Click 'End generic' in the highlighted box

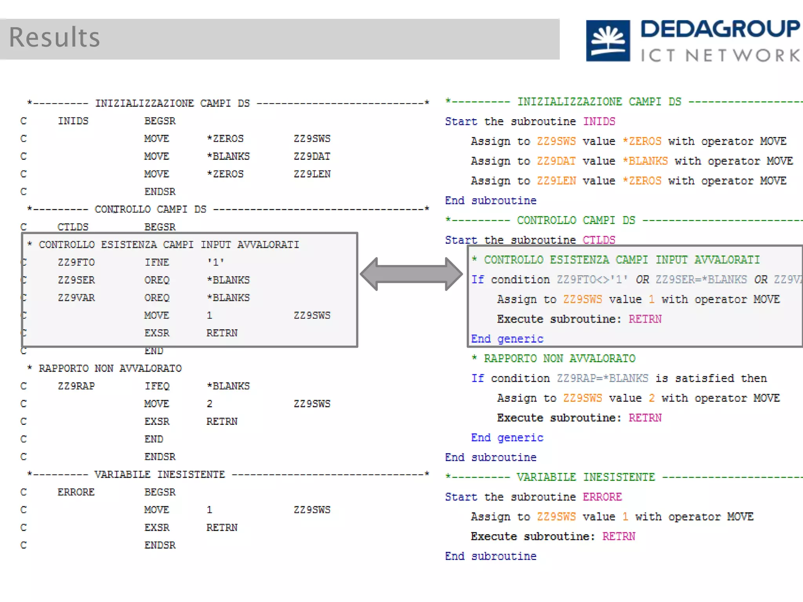(x=507, y=339)
